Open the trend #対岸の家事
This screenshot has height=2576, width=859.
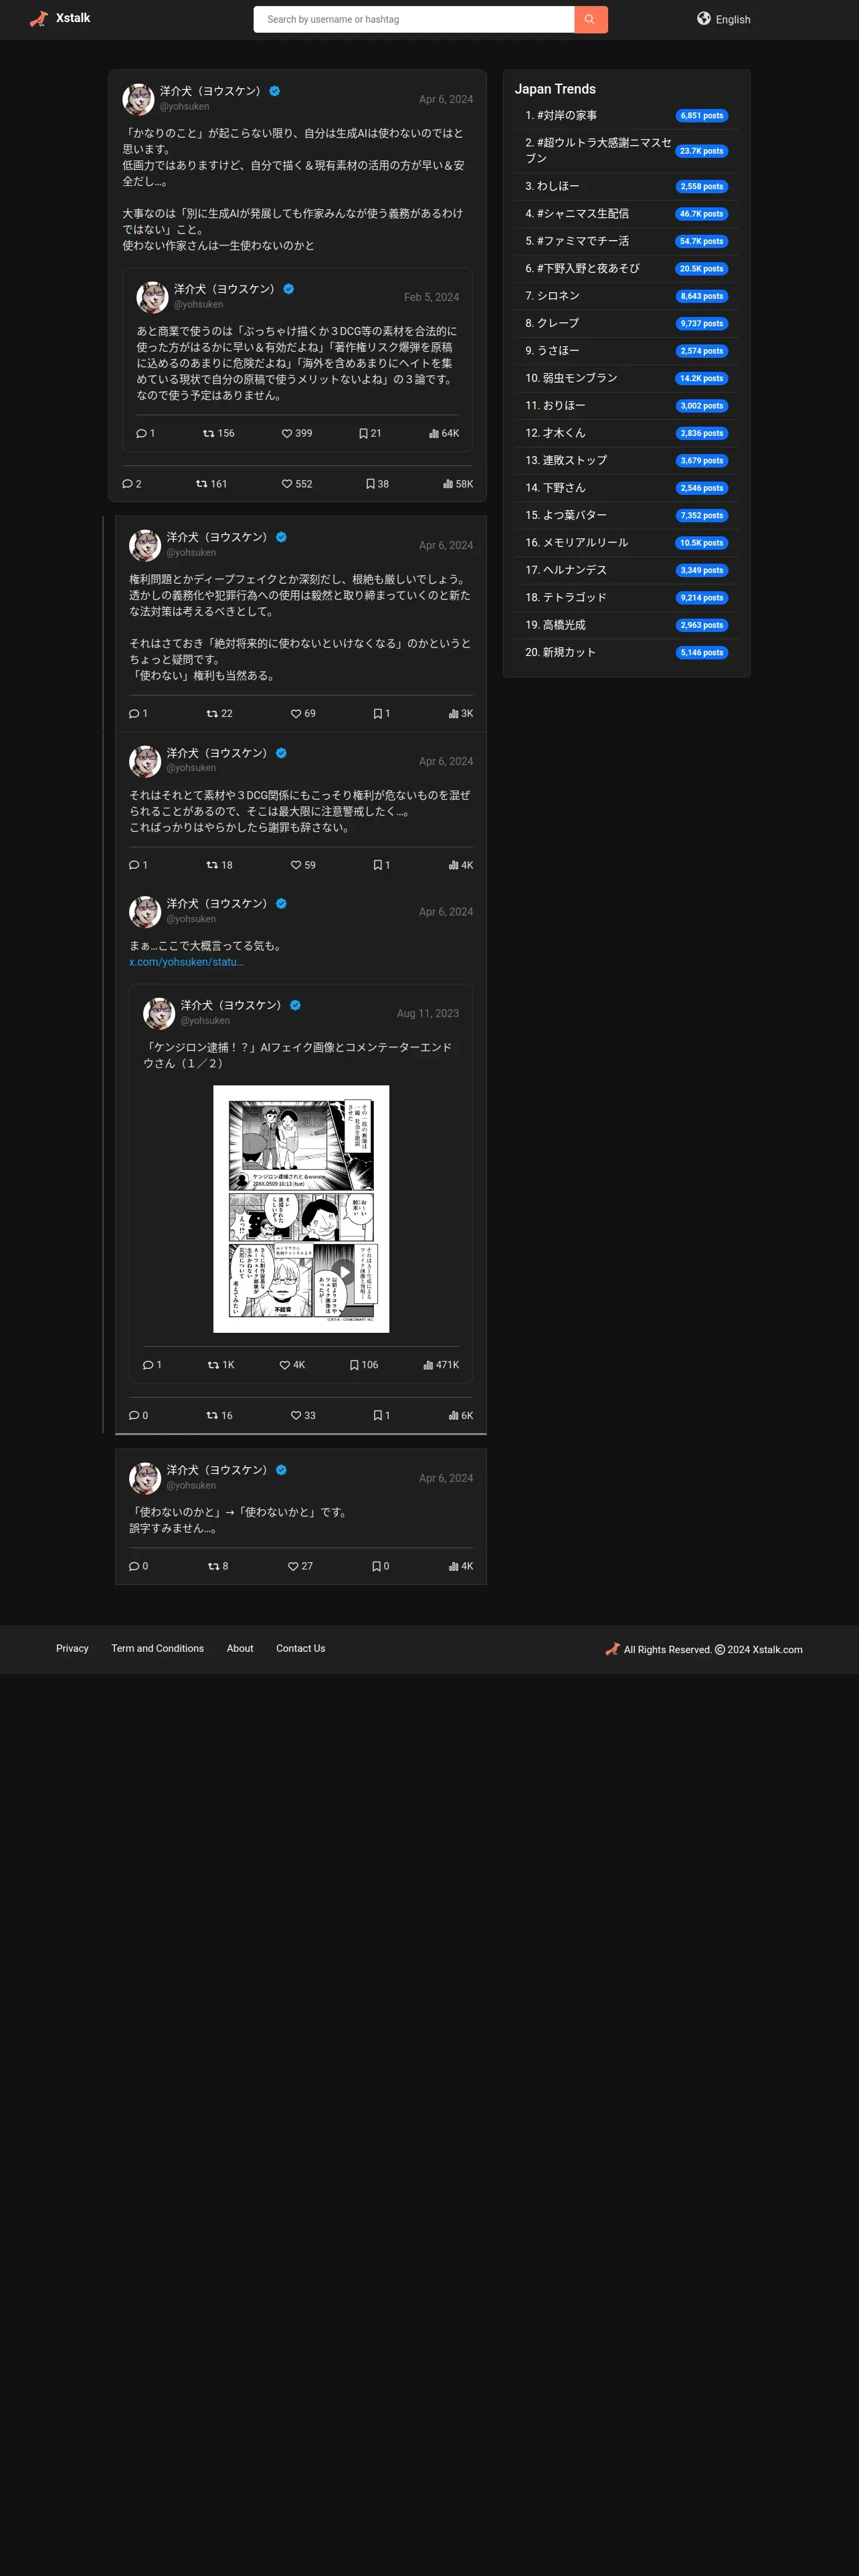561,115
